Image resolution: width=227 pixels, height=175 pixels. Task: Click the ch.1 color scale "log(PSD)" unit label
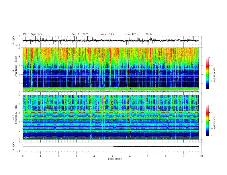214,74
